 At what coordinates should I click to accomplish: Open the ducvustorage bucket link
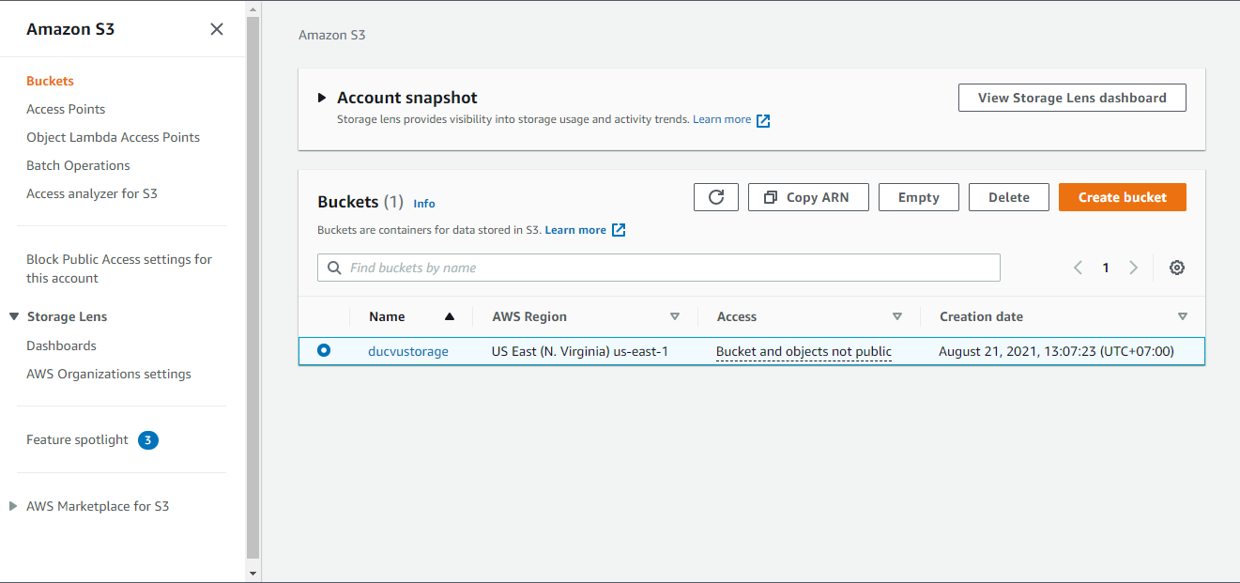(x=408, y=351)
